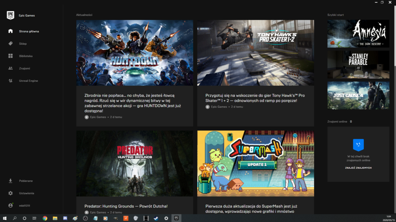The image size is (396, 222).
Task: Open edalll2111 account menu
Action: click(24, 206)
